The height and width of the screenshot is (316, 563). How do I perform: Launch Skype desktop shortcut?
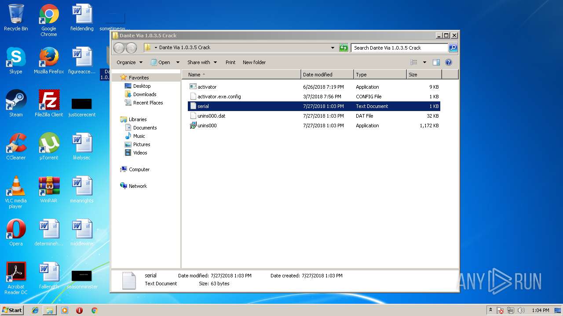(x=16, y=61)
